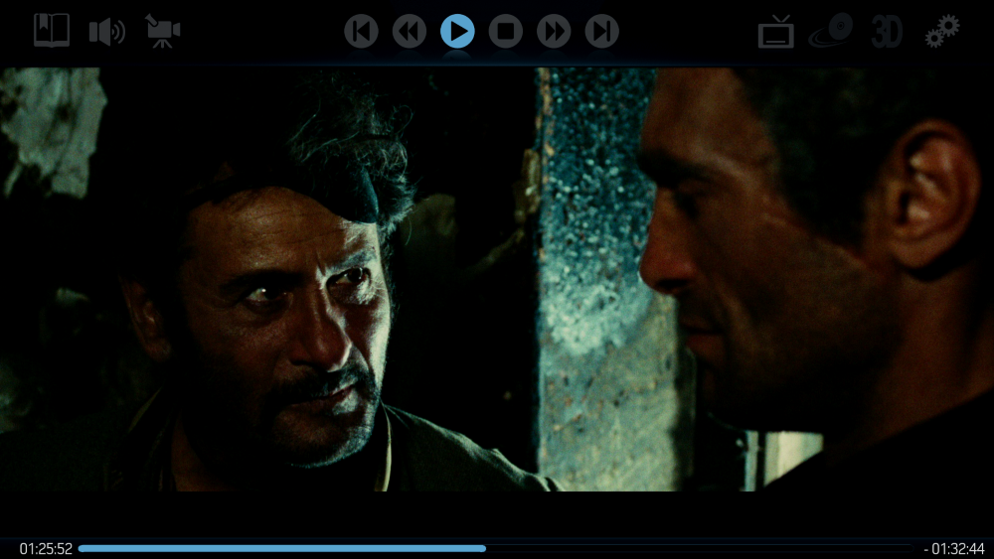Stop video playback

[x=505, y=32]
